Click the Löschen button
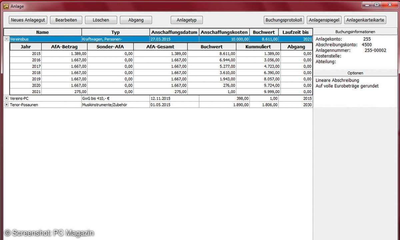Image resolution: width=400 pixels, height=240 pixels. [x=101, y=20]
